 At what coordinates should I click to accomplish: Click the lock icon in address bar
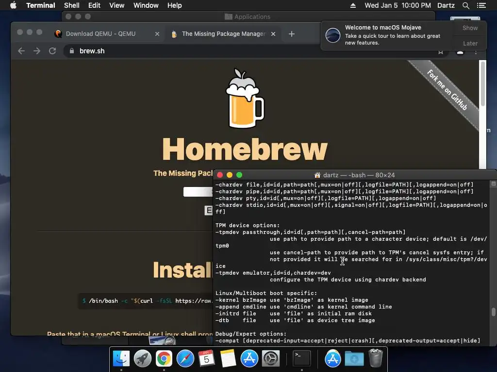point(72,51)
